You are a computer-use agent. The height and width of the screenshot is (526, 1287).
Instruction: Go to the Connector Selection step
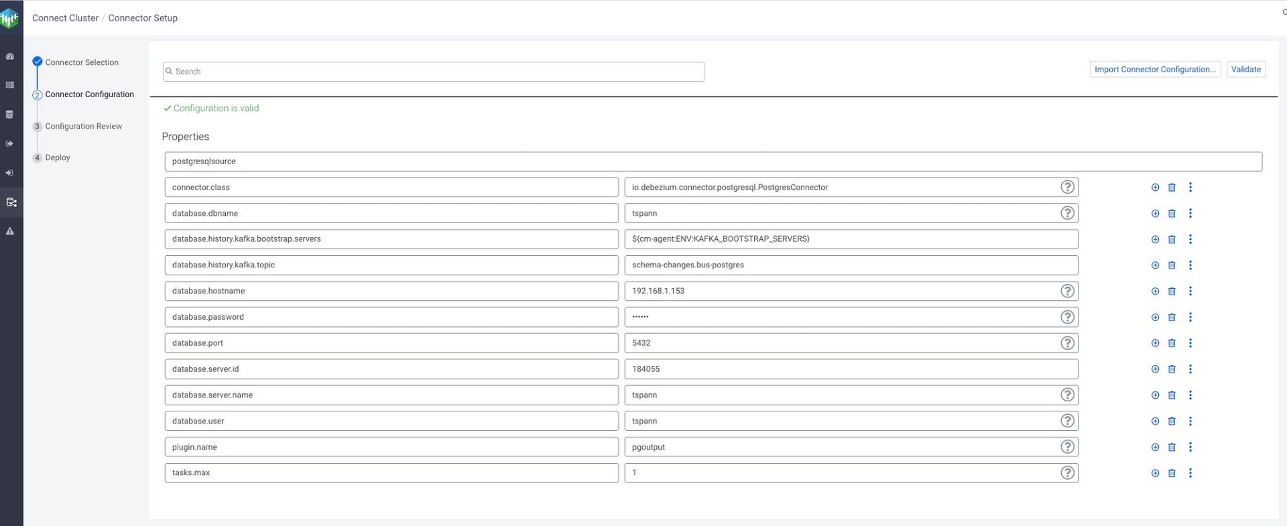82,62
